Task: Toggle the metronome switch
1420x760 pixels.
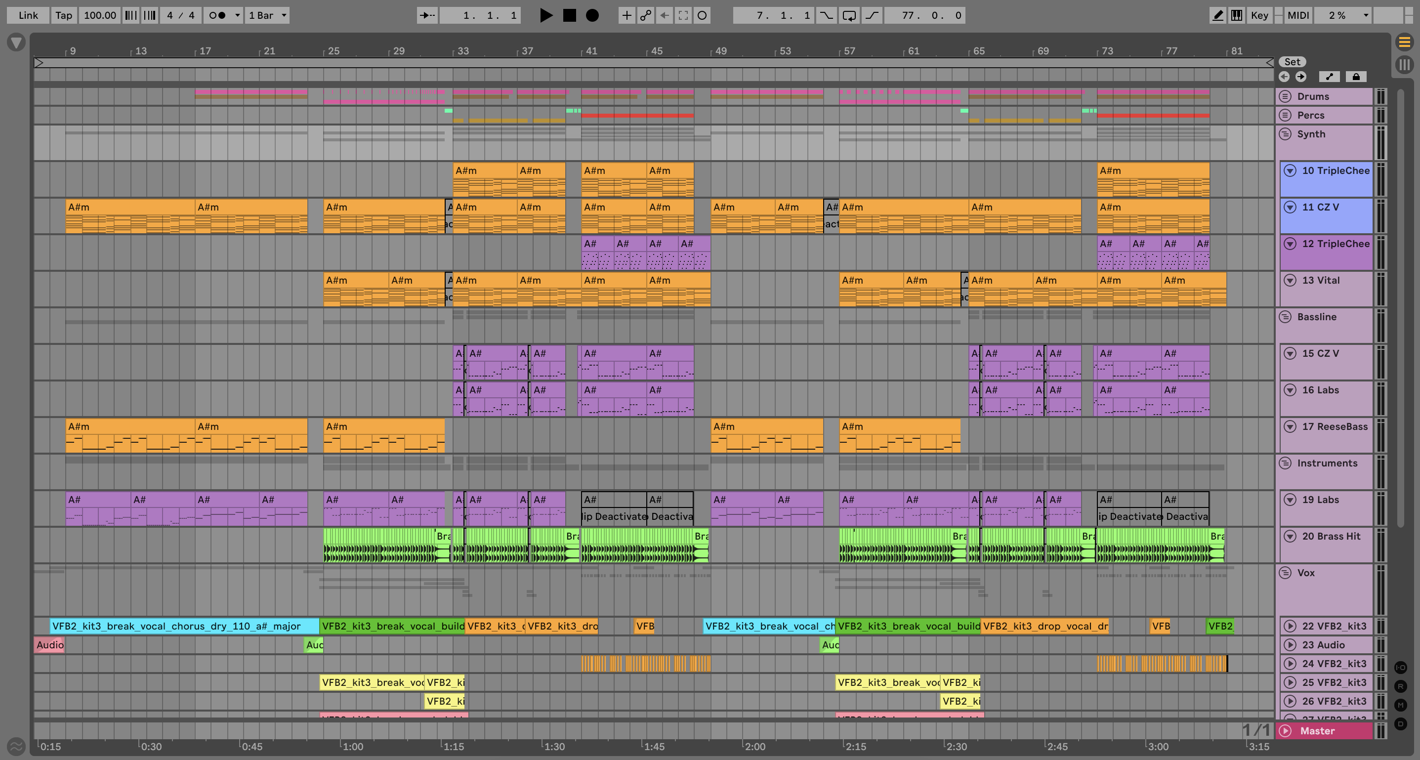Action: [218, 15]
